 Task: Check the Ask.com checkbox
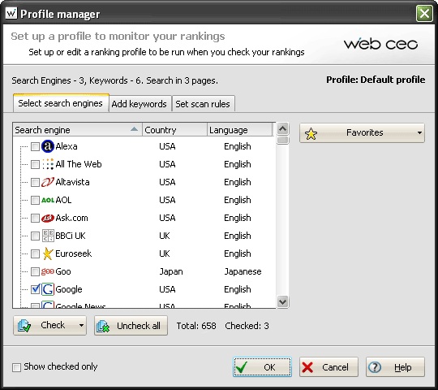[x=35, y=219]
